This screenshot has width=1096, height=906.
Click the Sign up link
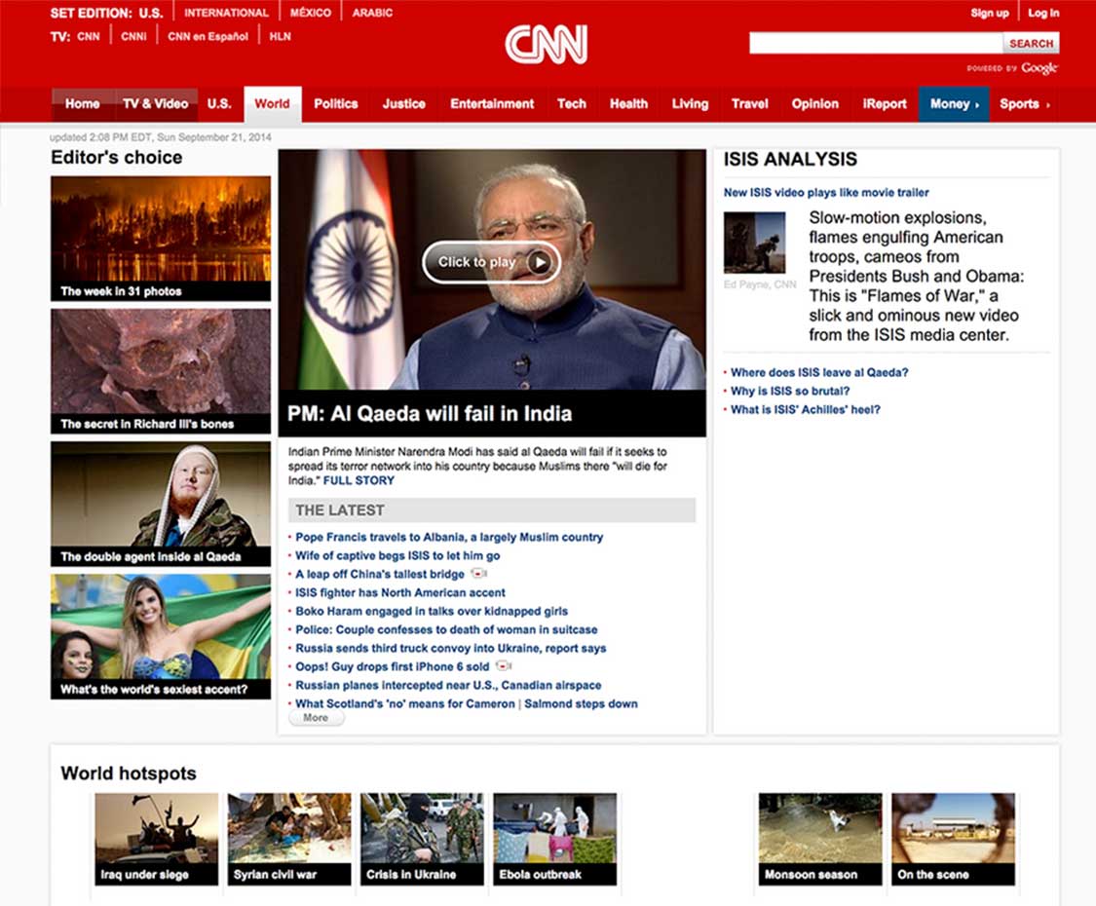click(990, 13)
